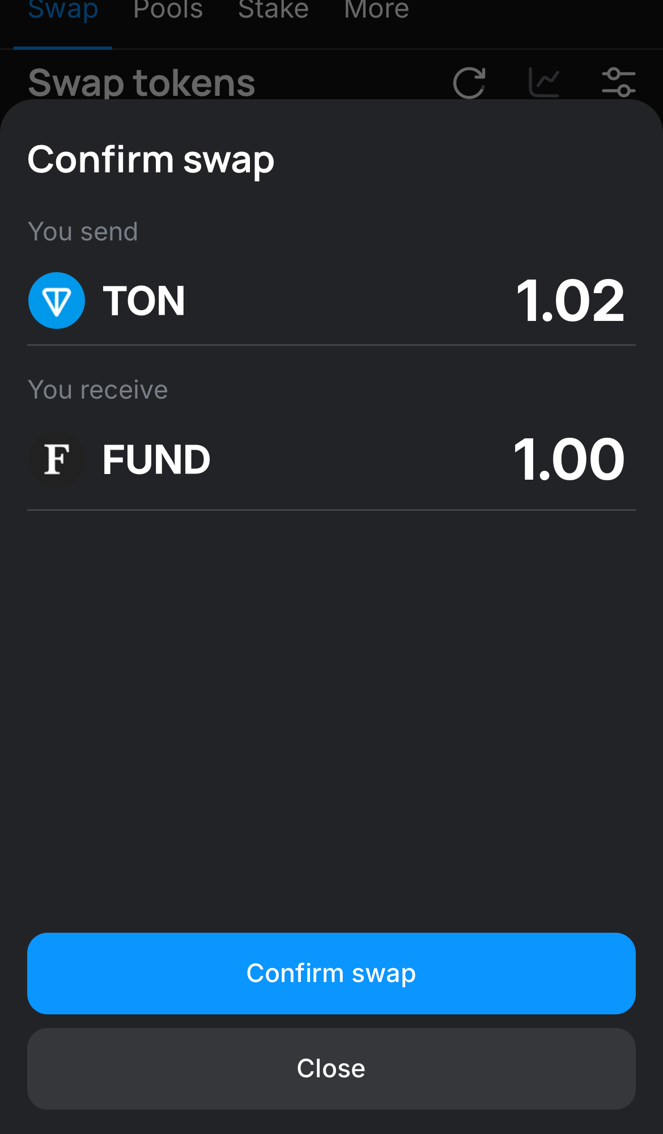
Task: Click the You receive label
Action: point(97,390)
